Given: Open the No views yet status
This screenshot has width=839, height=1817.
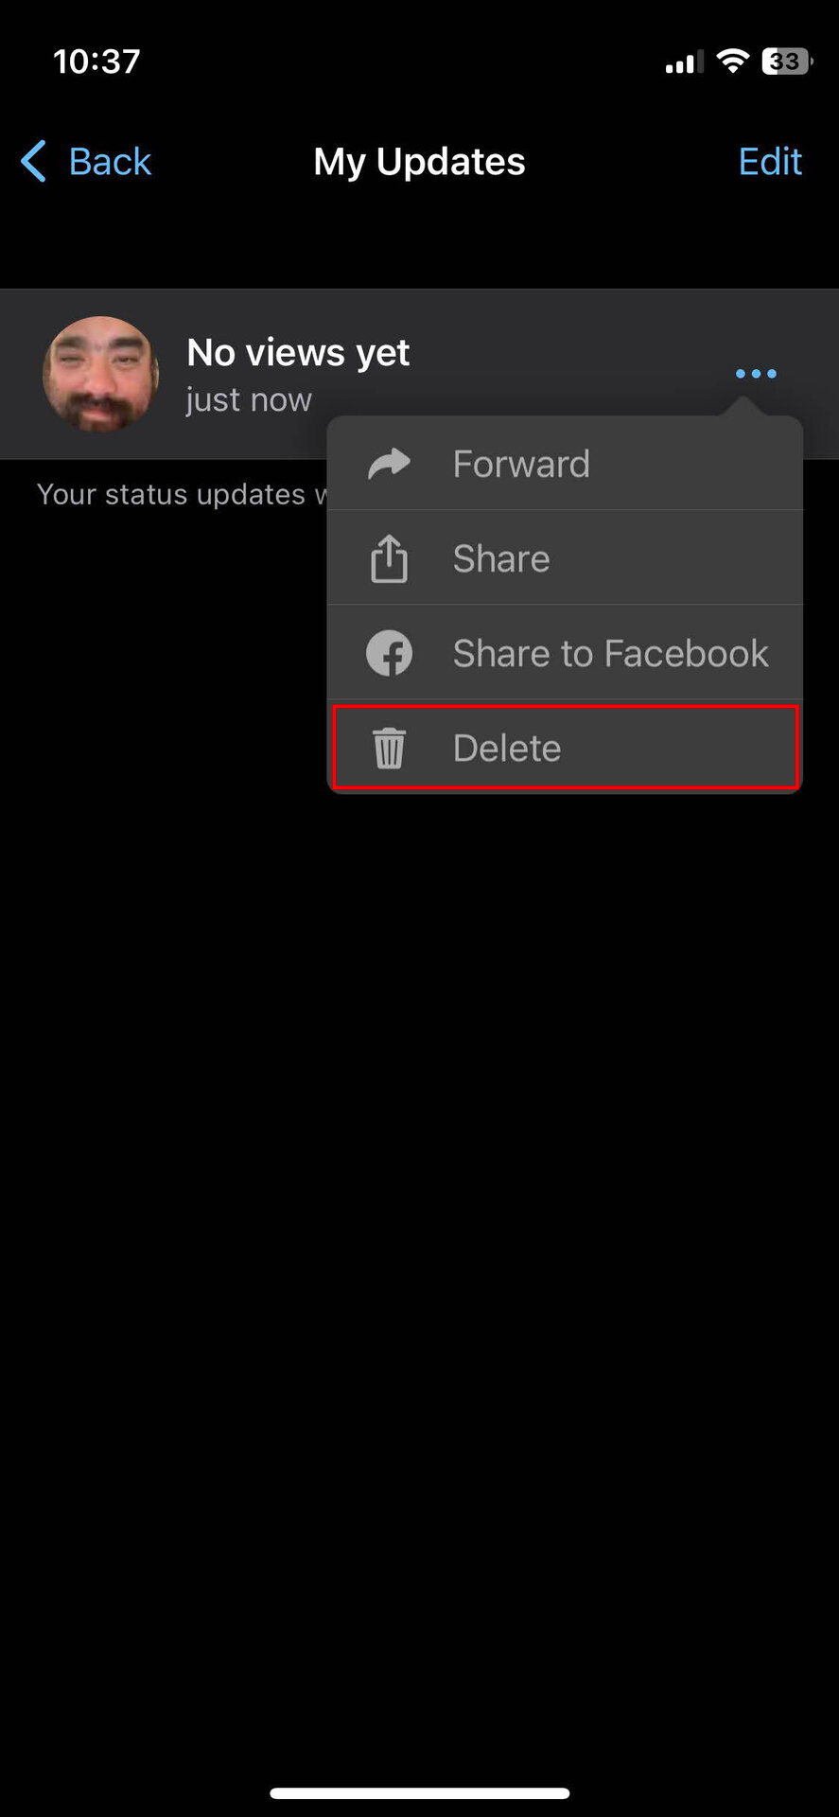Looking at the screenshot, I should click(298, 353).
